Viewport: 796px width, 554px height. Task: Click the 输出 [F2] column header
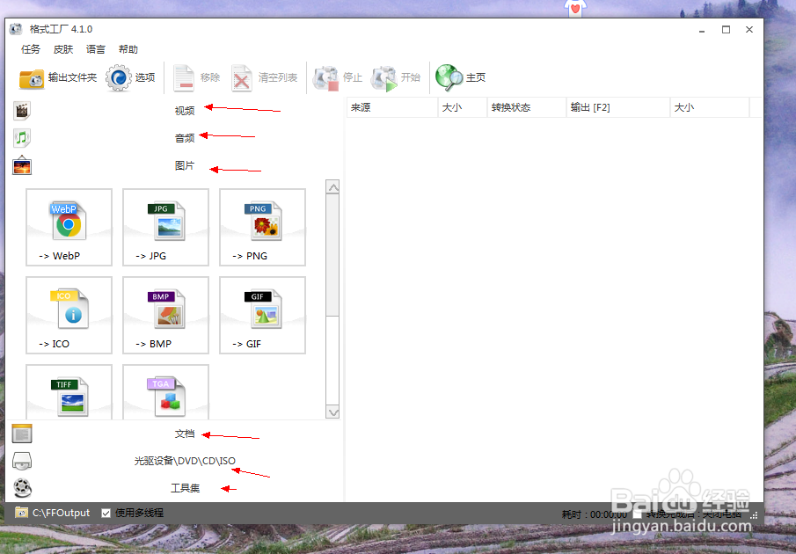pos(618,107)
